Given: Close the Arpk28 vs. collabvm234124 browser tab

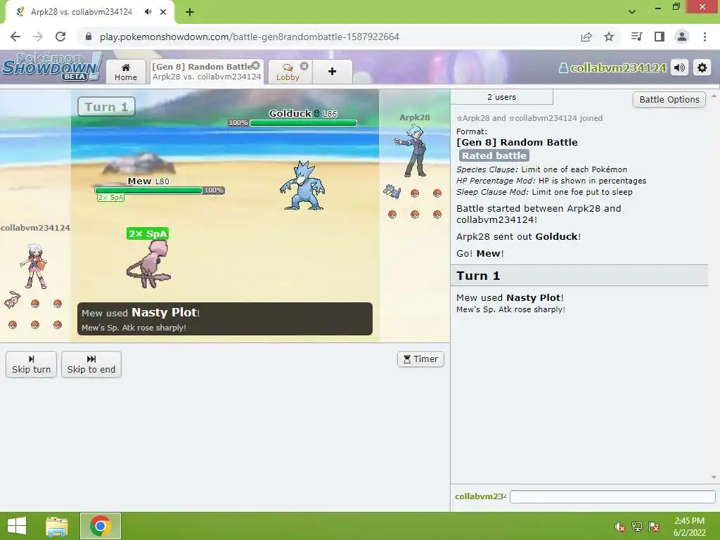Looking at the screenshot, I should (x=163, y=12).
